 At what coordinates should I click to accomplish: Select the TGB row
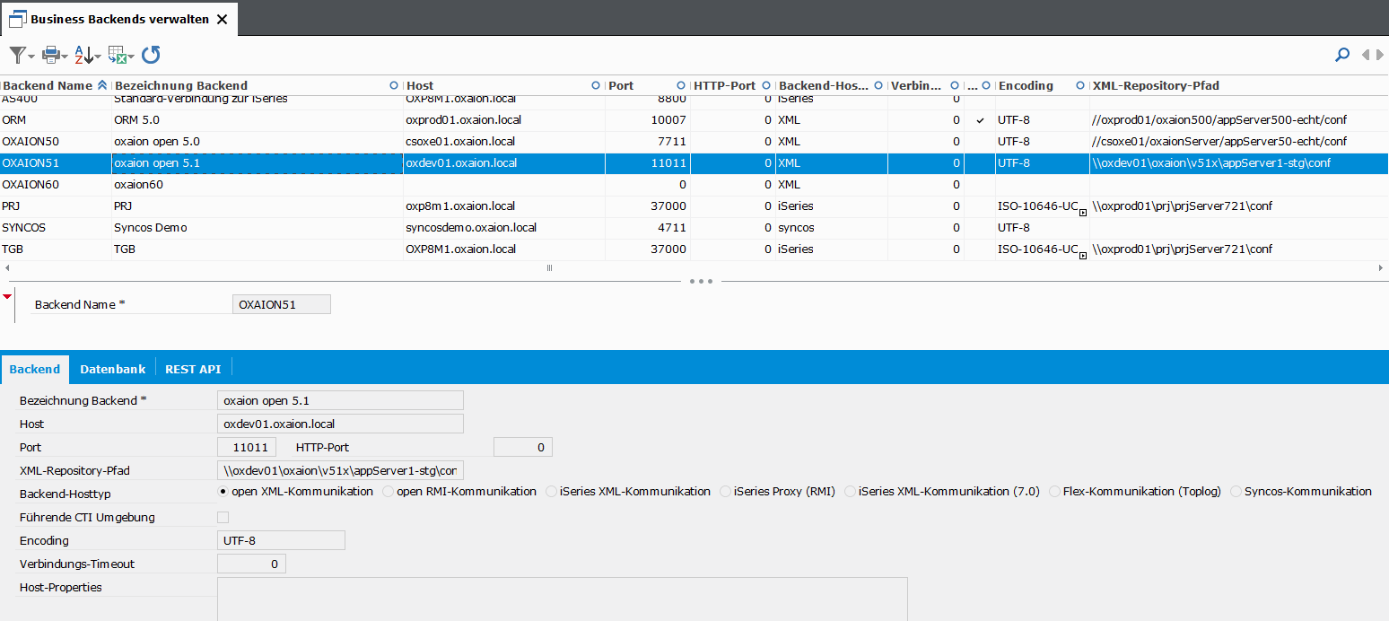[x=694, y=249]
